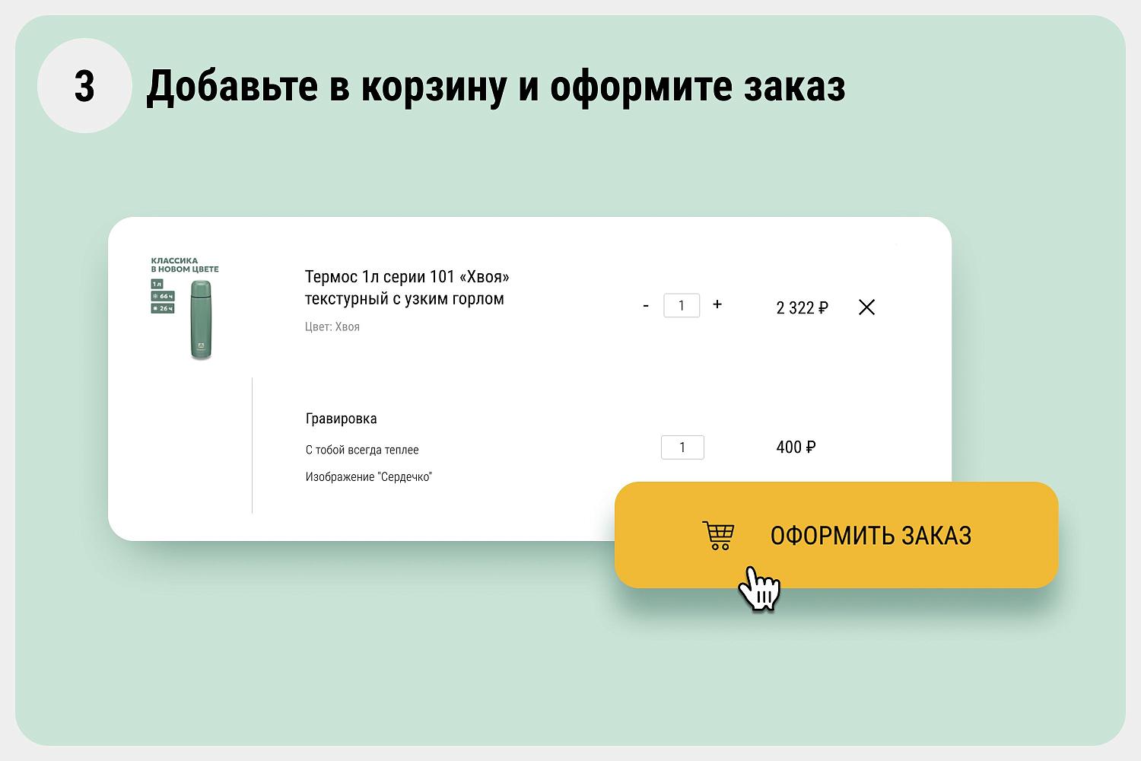The image size is (1141, 761).
Task: Click the step number 3 circle
Action: [x=84, y=86]
